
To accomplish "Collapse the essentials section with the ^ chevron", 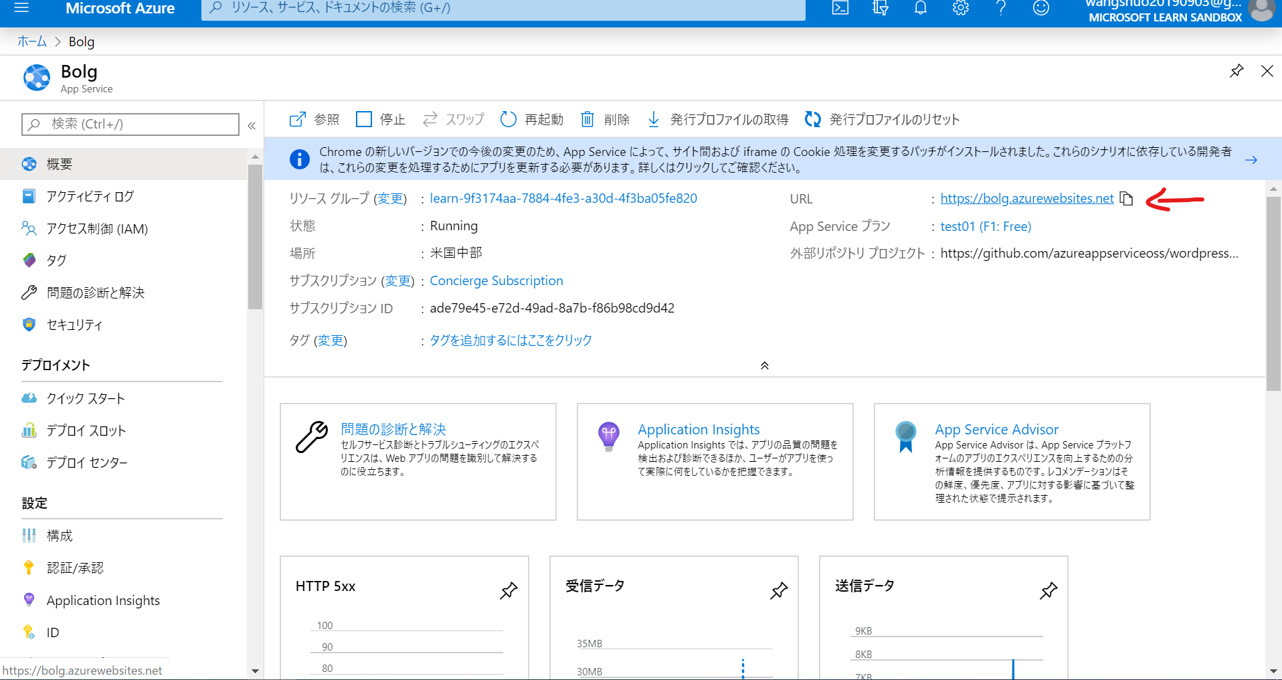I will coord(763,365).
